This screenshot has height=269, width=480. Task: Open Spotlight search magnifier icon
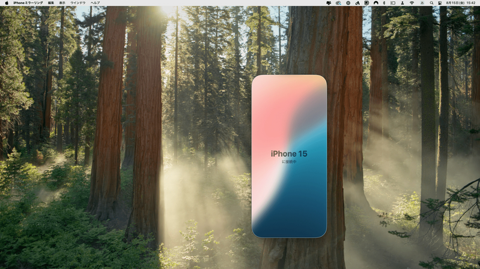(x=431, y=3)
